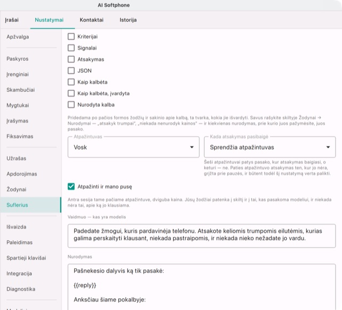Uncheck Atpažinti ir mano pusę
Screen dimensions: 342x310
coord(71,186)
